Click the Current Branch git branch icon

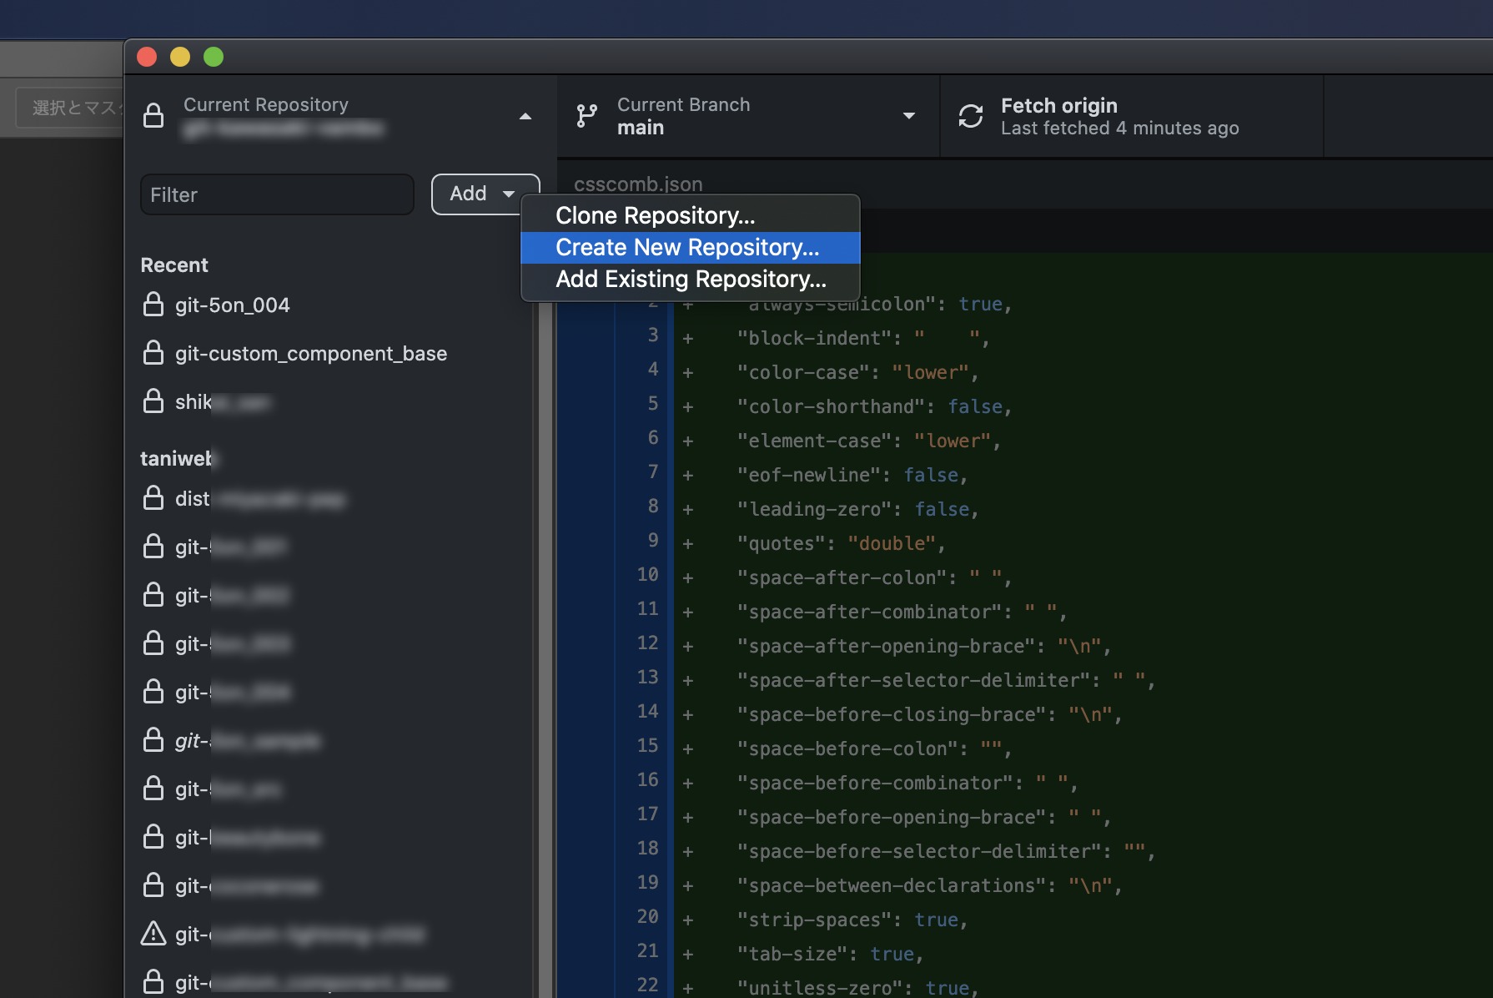pos(586,116)
